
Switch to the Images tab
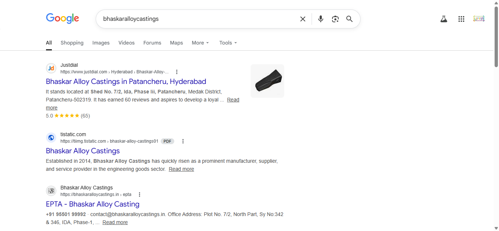tap(101, 43)
